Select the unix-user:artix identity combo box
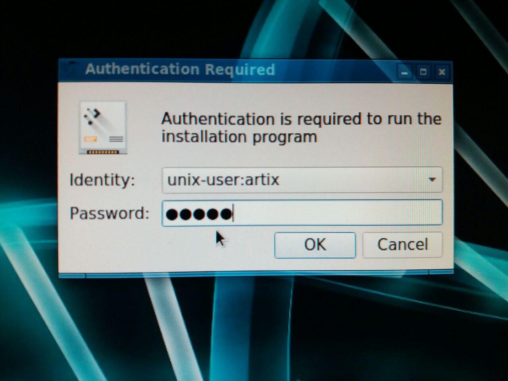The image size is (508, 381). [302, 180]
